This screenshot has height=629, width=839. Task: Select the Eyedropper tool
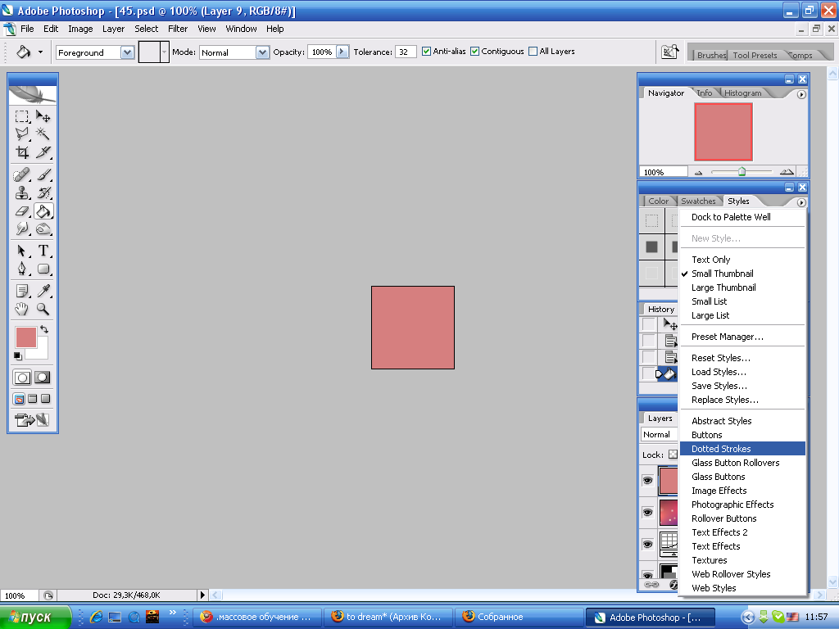pos(43,291)
